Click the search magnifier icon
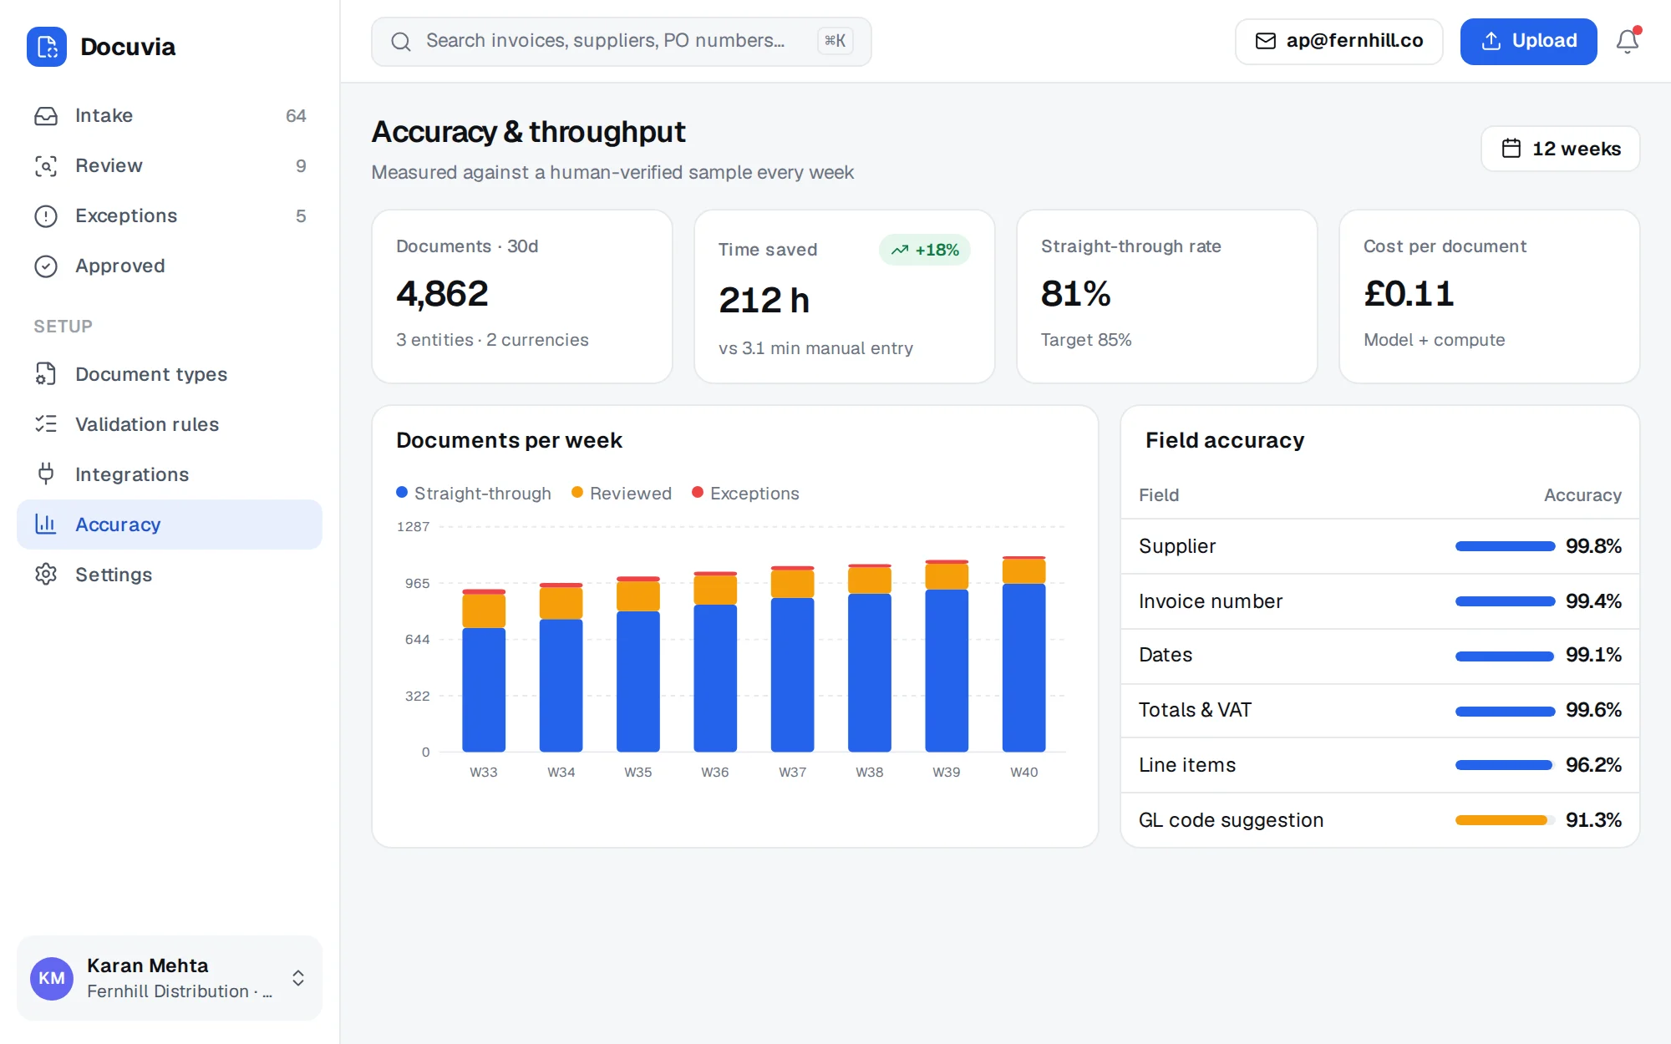 [401, 42]
